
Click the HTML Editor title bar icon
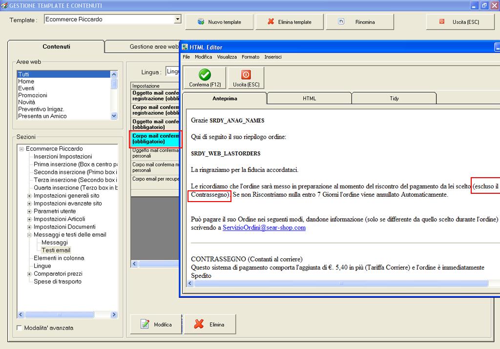tap(185, 47)
